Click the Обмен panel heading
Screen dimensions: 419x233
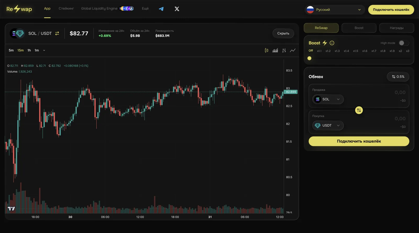click(316, 77)
